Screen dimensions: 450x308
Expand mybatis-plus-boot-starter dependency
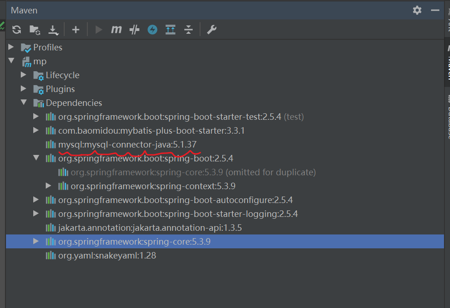tap(36, 130)
